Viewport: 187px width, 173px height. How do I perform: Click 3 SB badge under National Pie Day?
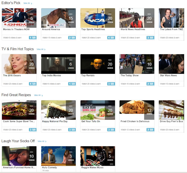(72, 130)
